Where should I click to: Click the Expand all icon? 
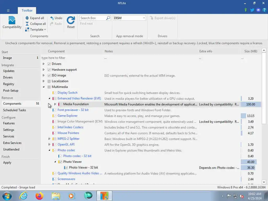tap(27, 18)
